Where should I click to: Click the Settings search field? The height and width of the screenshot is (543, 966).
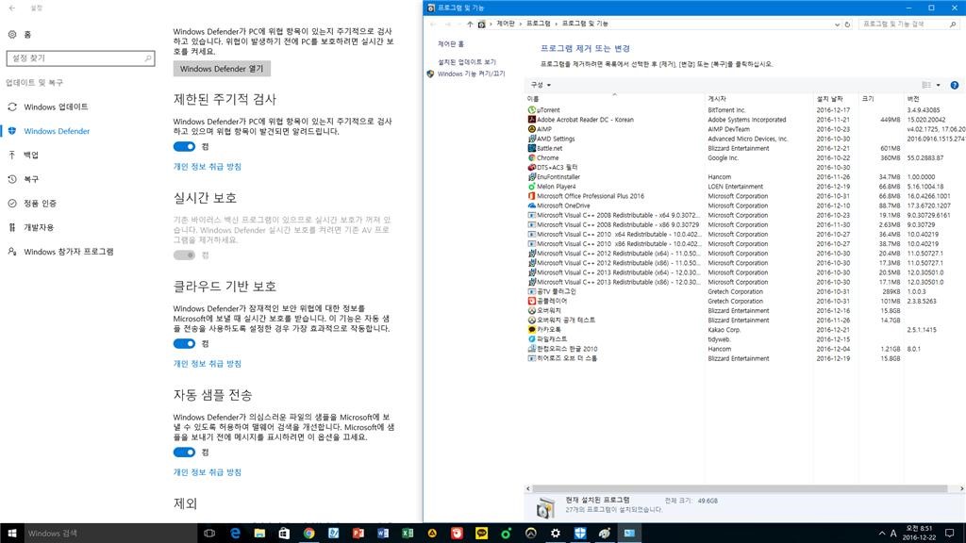[x=80, y=58]
